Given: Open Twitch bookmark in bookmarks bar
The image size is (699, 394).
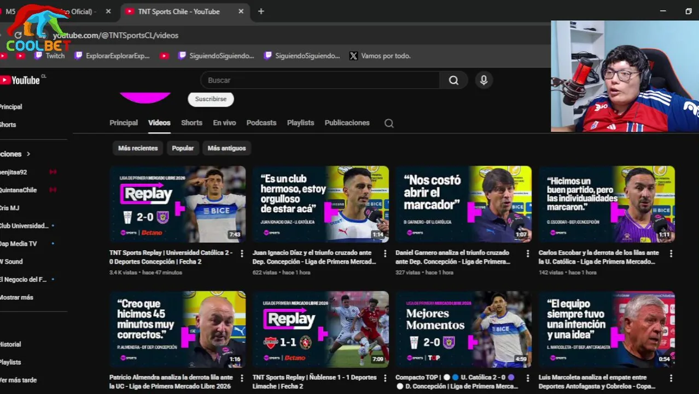Looking at the screenshot, I should 50,56.
